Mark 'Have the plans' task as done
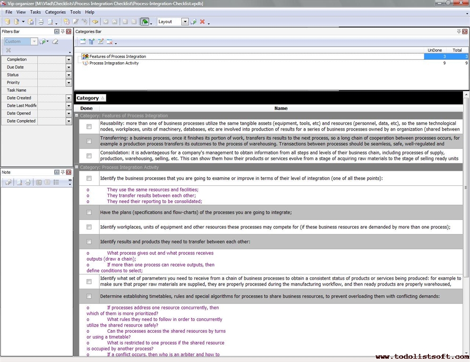 pyautogui.click(x=89, y=212)
